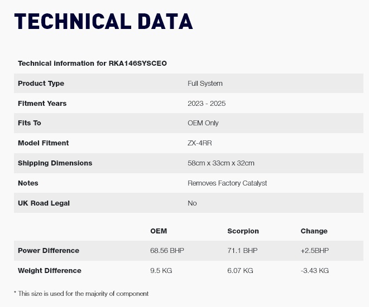369x307 pixels.
Task: Click the Fits To label
Action: (x=30, y=123)
